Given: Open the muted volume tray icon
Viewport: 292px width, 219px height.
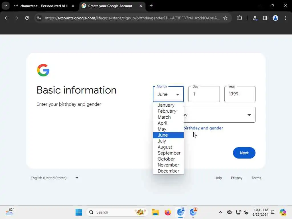Looking at the screenshot, I should pyautogui.click(x=246, y=212).
